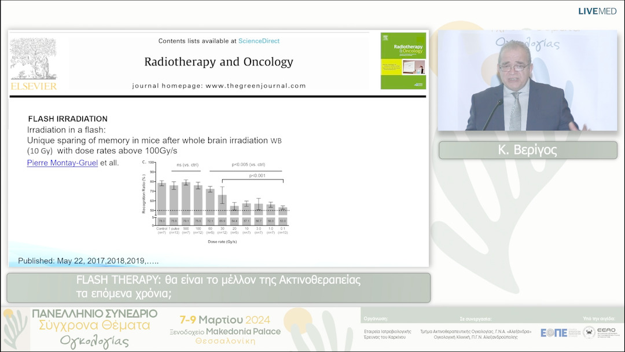The image size is (625, 352).
Task: Click the 'ns (vs. ctrl)' annotation
Action: (187, 164)
